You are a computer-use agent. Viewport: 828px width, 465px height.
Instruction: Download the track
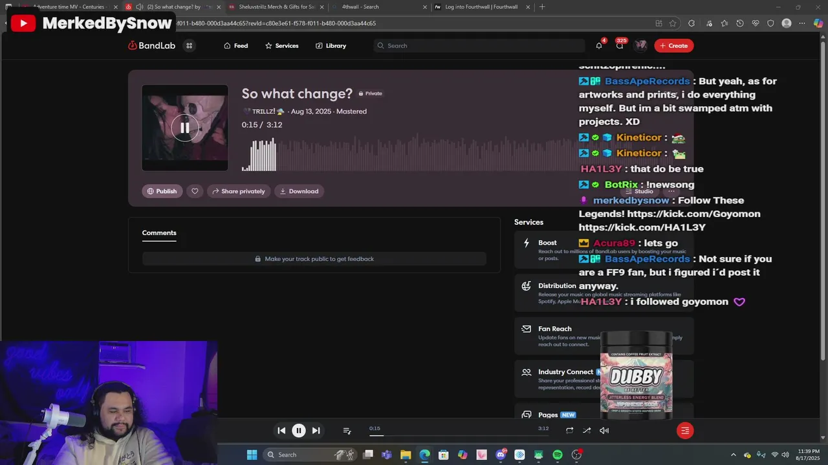tap(299, 191)
